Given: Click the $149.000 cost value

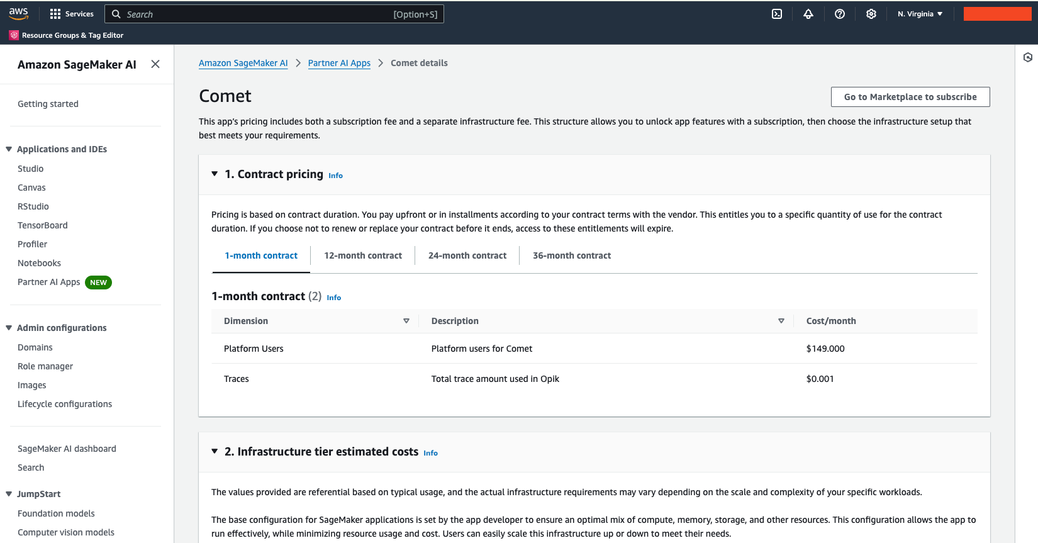Looking at the screenshot, I should coord(825,349).
